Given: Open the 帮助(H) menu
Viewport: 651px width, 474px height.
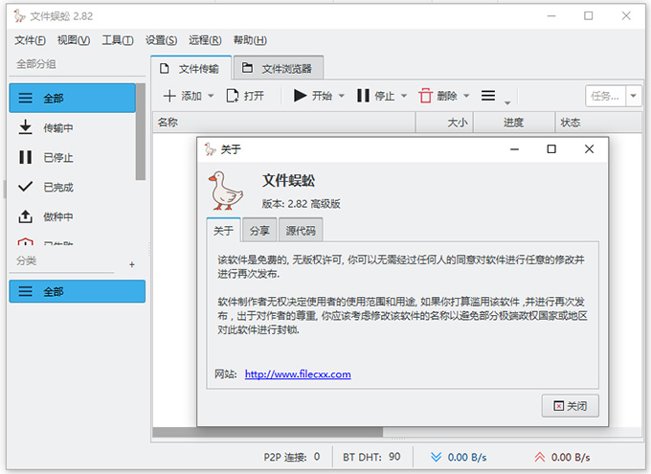Looking at the screenshot, I should coord(250,40).
